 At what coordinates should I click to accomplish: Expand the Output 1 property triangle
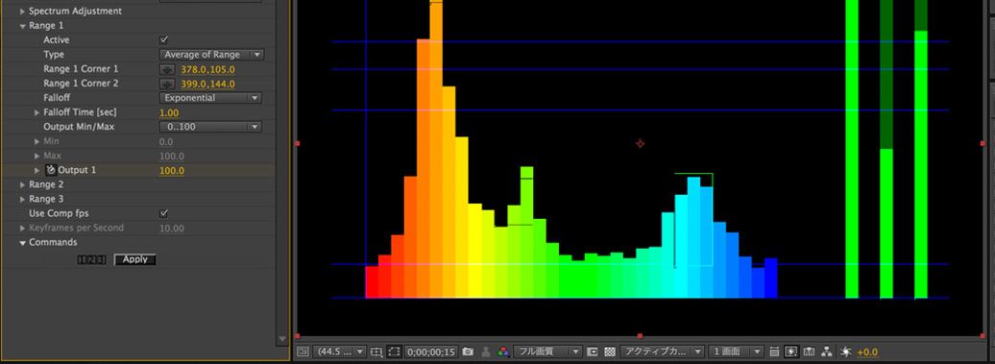pyautogui.click(x=36, y=171)
